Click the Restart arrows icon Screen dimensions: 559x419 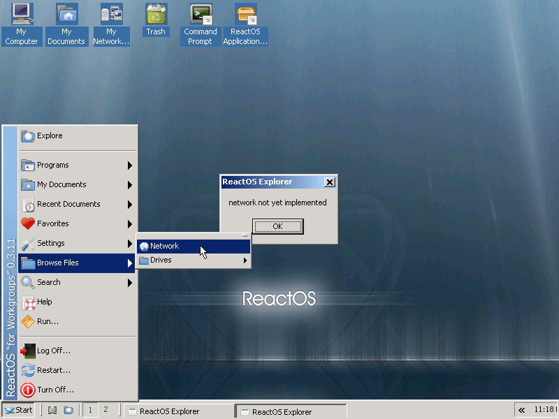tap(28, 371)
